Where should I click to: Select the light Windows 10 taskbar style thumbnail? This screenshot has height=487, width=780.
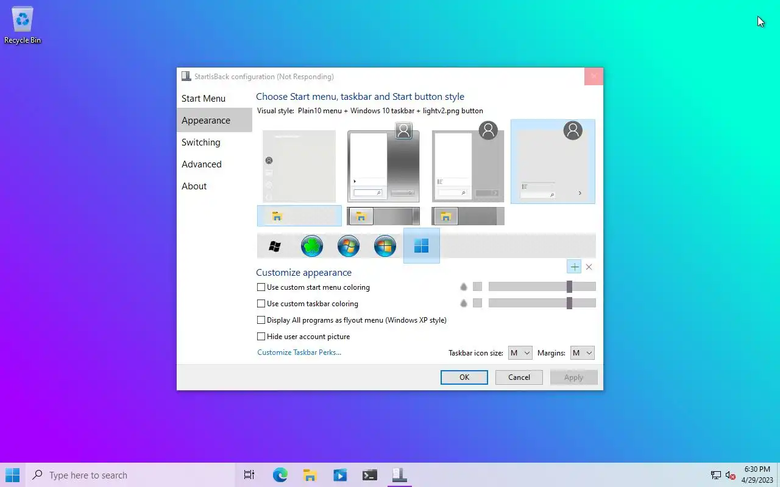[299, 216]
